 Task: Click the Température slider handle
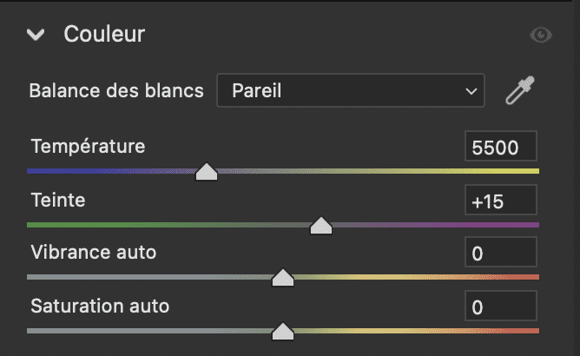207,171
